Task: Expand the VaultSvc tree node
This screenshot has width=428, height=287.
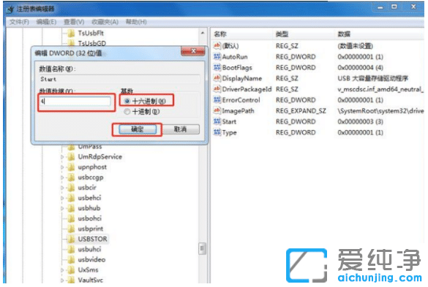Action: (62, 280)
